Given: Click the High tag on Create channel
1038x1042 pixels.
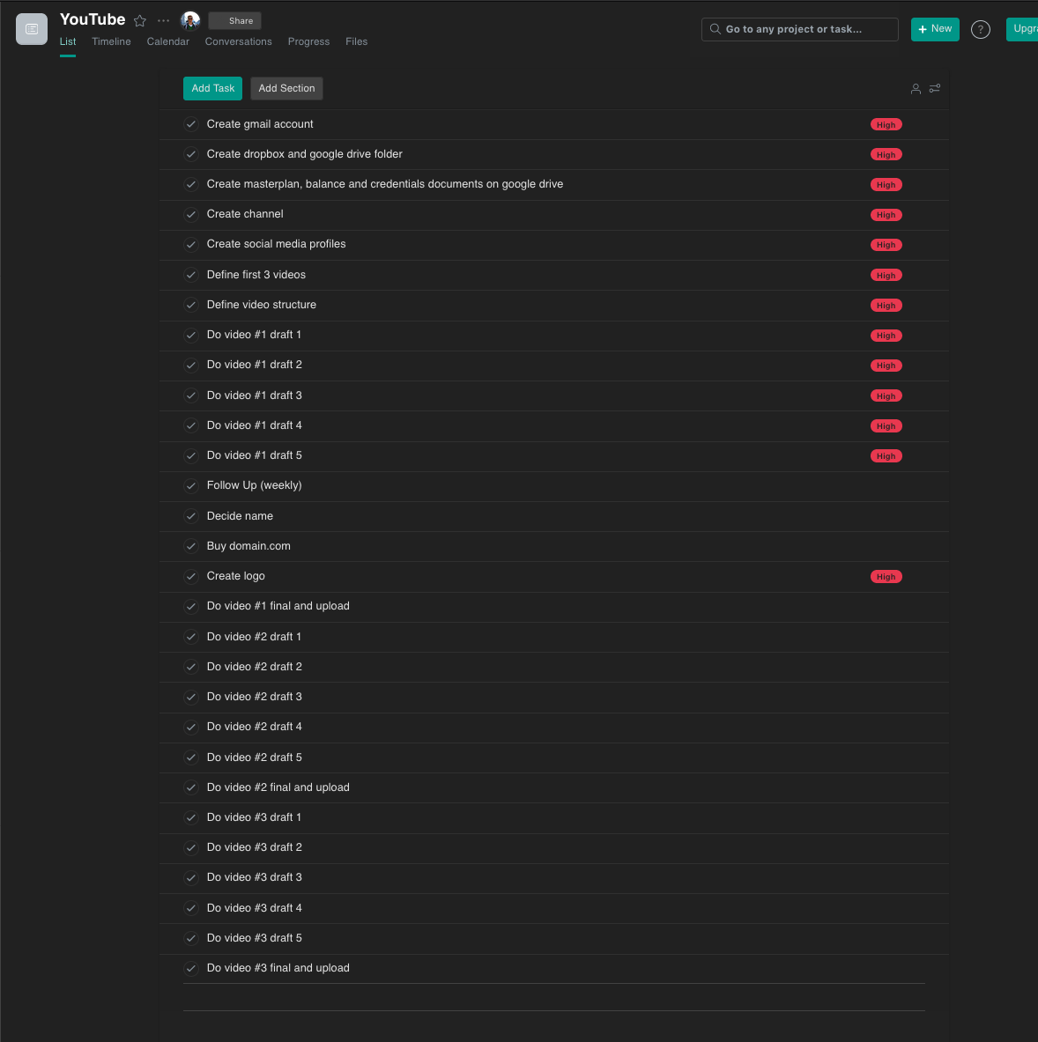Looking at the screenshot, I should pos(886,215).
